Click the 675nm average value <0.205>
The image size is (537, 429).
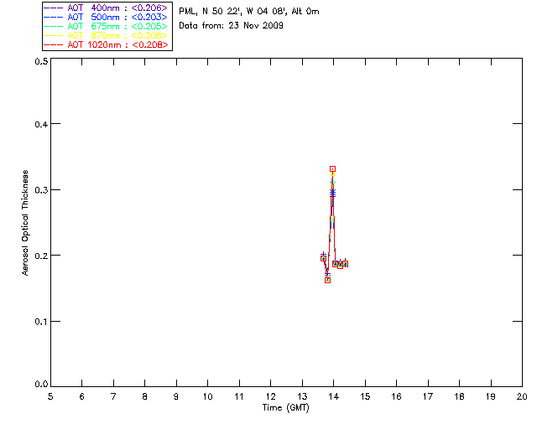[x=149, y=26]
